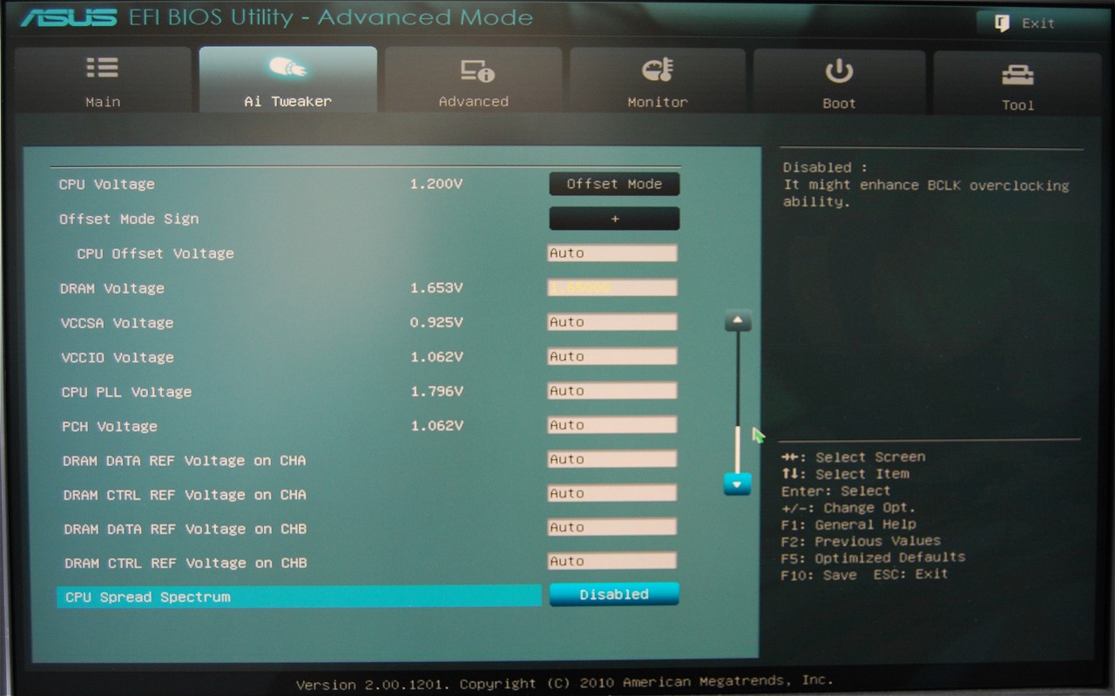Click the Main tab list icon

102,69
